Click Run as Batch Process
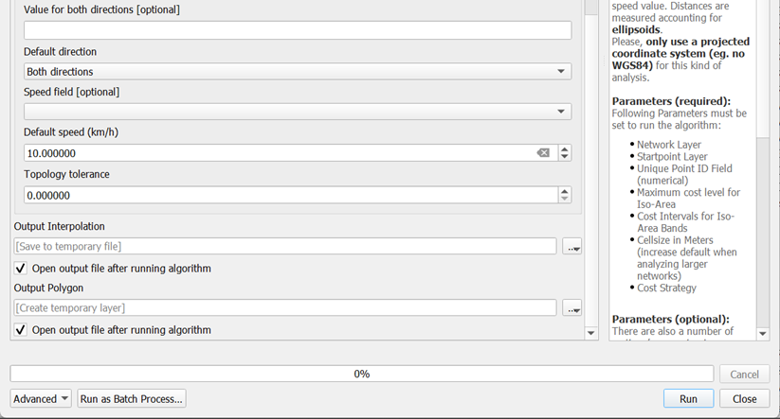Screen dimensions: 780x419 132,399
